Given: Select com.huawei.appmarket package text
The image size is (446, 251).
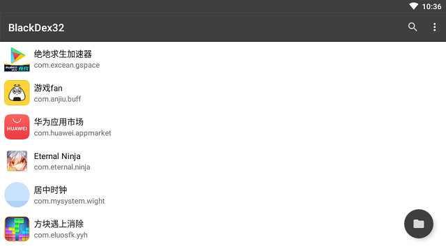Looking at the screenshot, I should (72, 133).
